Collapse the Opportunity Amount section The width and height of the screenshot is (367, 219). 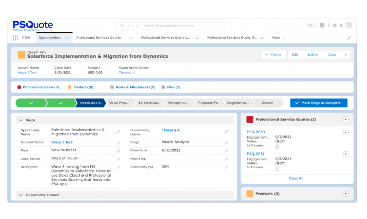tap(21, 195)
